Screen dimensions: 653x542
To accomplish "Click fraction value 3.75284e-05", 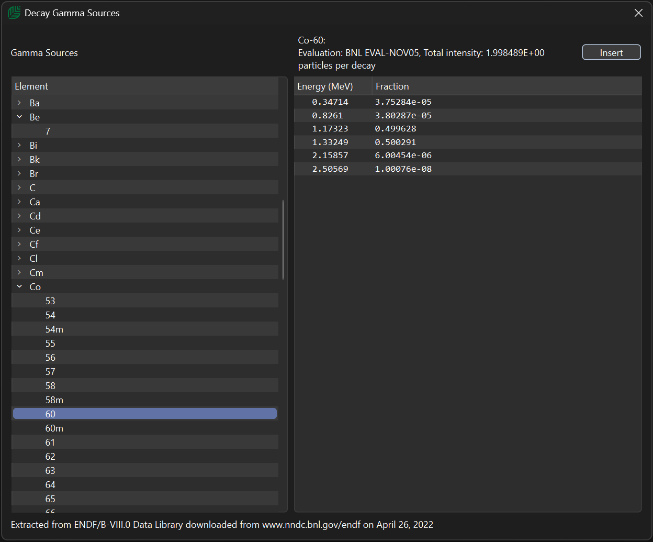I will [x=403, y=102].
